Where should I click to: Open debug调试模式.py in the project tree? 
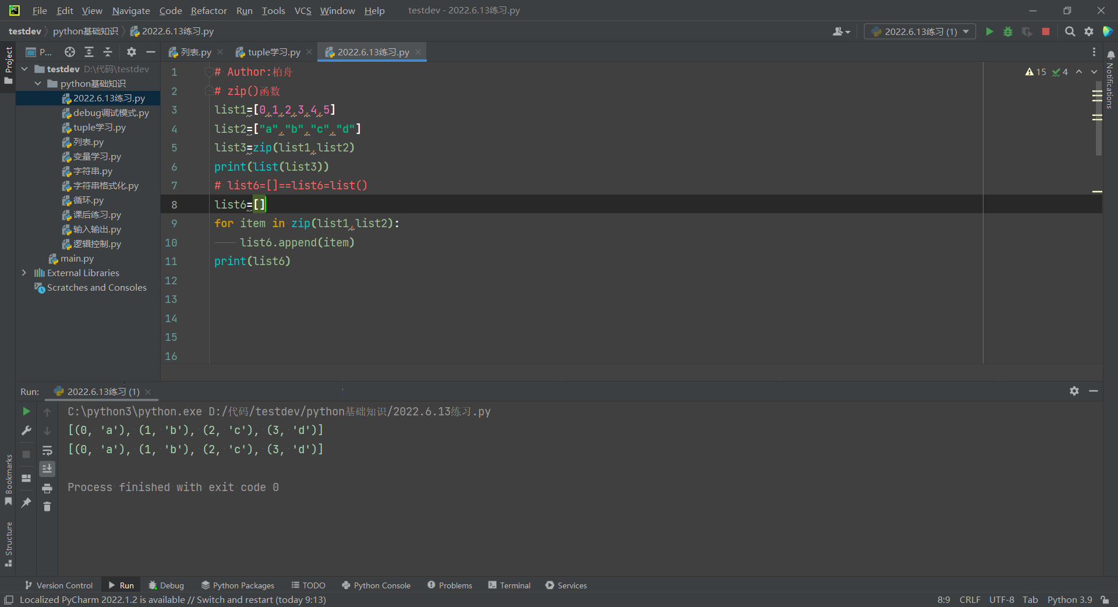coord(111,112)
